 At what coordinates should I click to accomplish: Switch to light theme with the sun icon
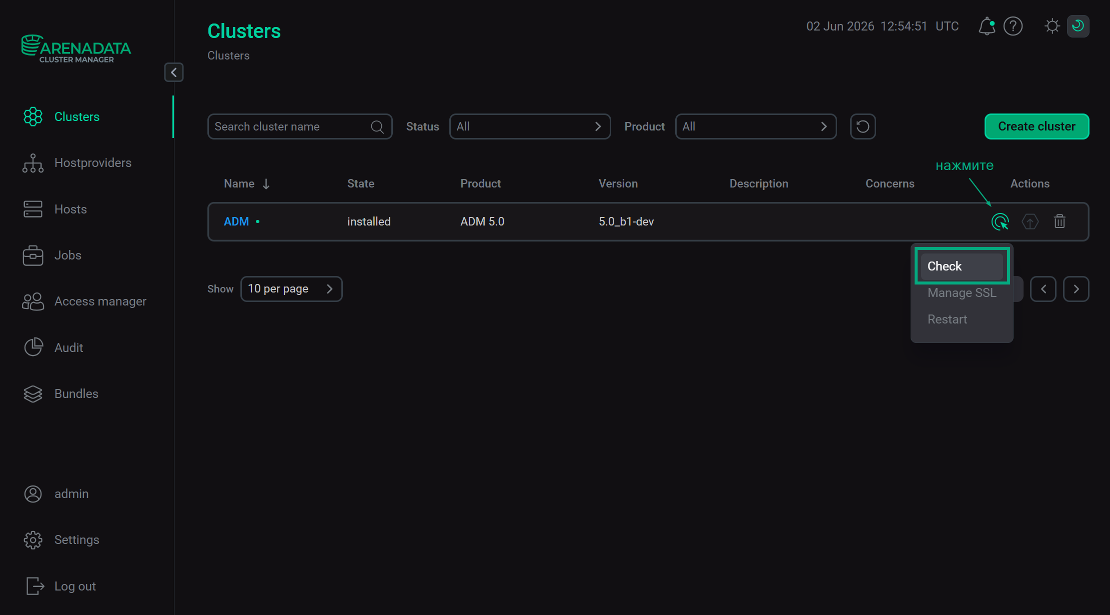(1052, 26)
